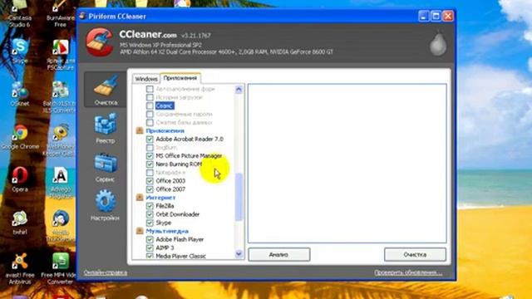Click the CCleaner logo in header
This screenshot has width=532, height=299.
click(x=100, y=42)
